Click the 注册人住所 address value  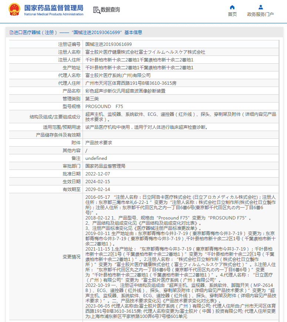click(139, 60)
